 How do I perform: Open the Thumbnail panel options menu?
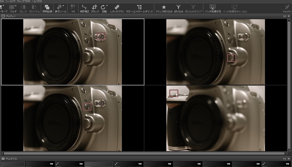click(285, 158)
